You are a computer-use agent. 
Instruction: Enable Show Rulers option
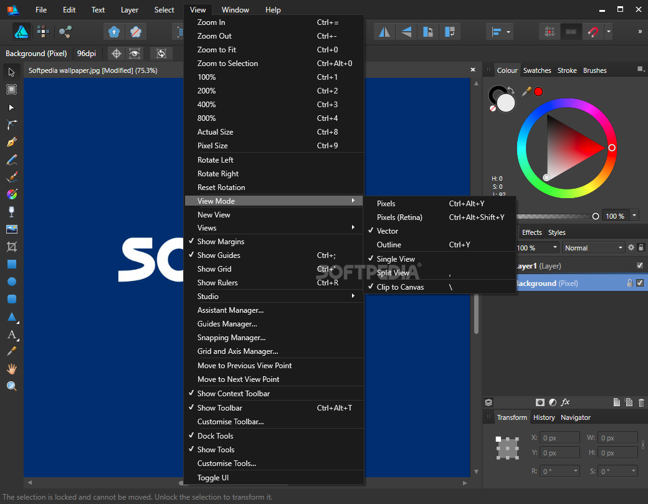(x=274, y=283)
